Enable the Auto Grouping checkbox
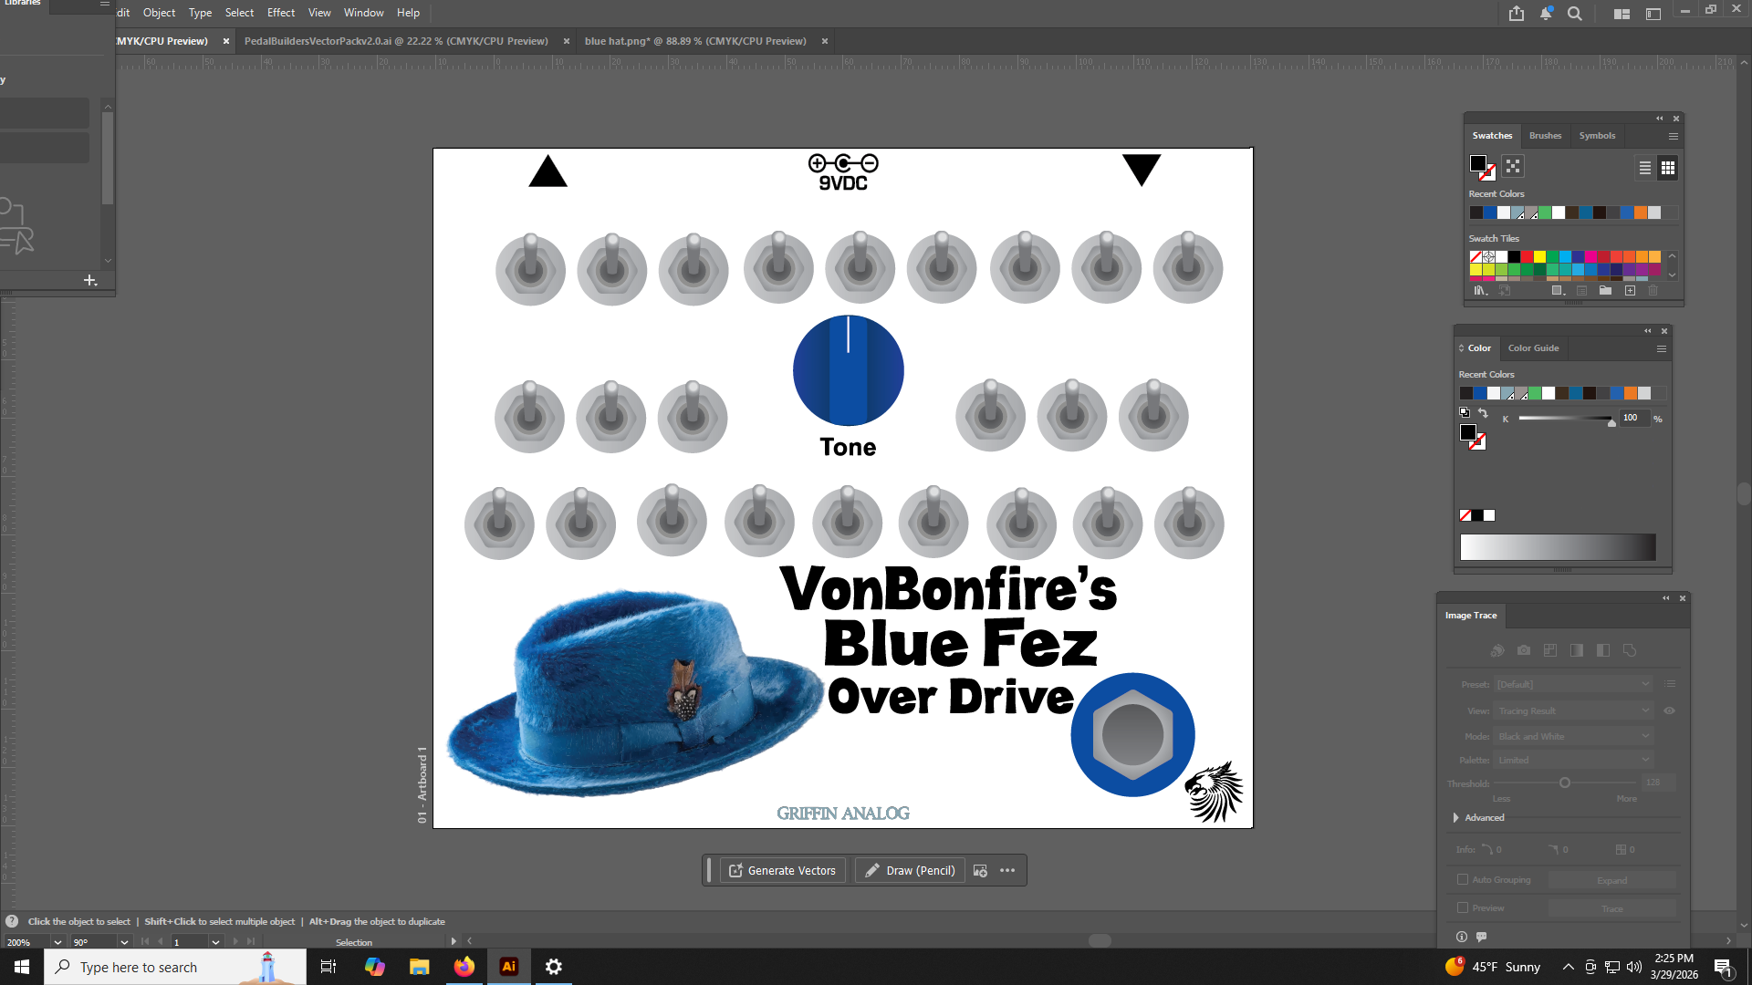Viewport: 1752px width, 985px height. pyautogui.click(x=1463, y=879)
